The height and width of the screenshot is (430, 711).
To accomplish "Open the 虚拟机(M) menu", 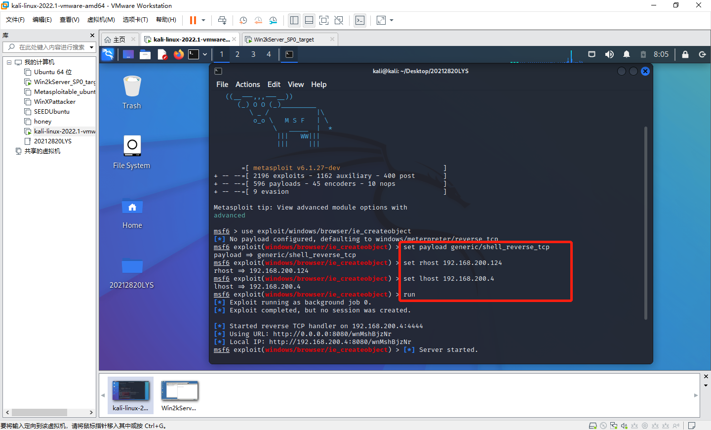I will point(101,20).
